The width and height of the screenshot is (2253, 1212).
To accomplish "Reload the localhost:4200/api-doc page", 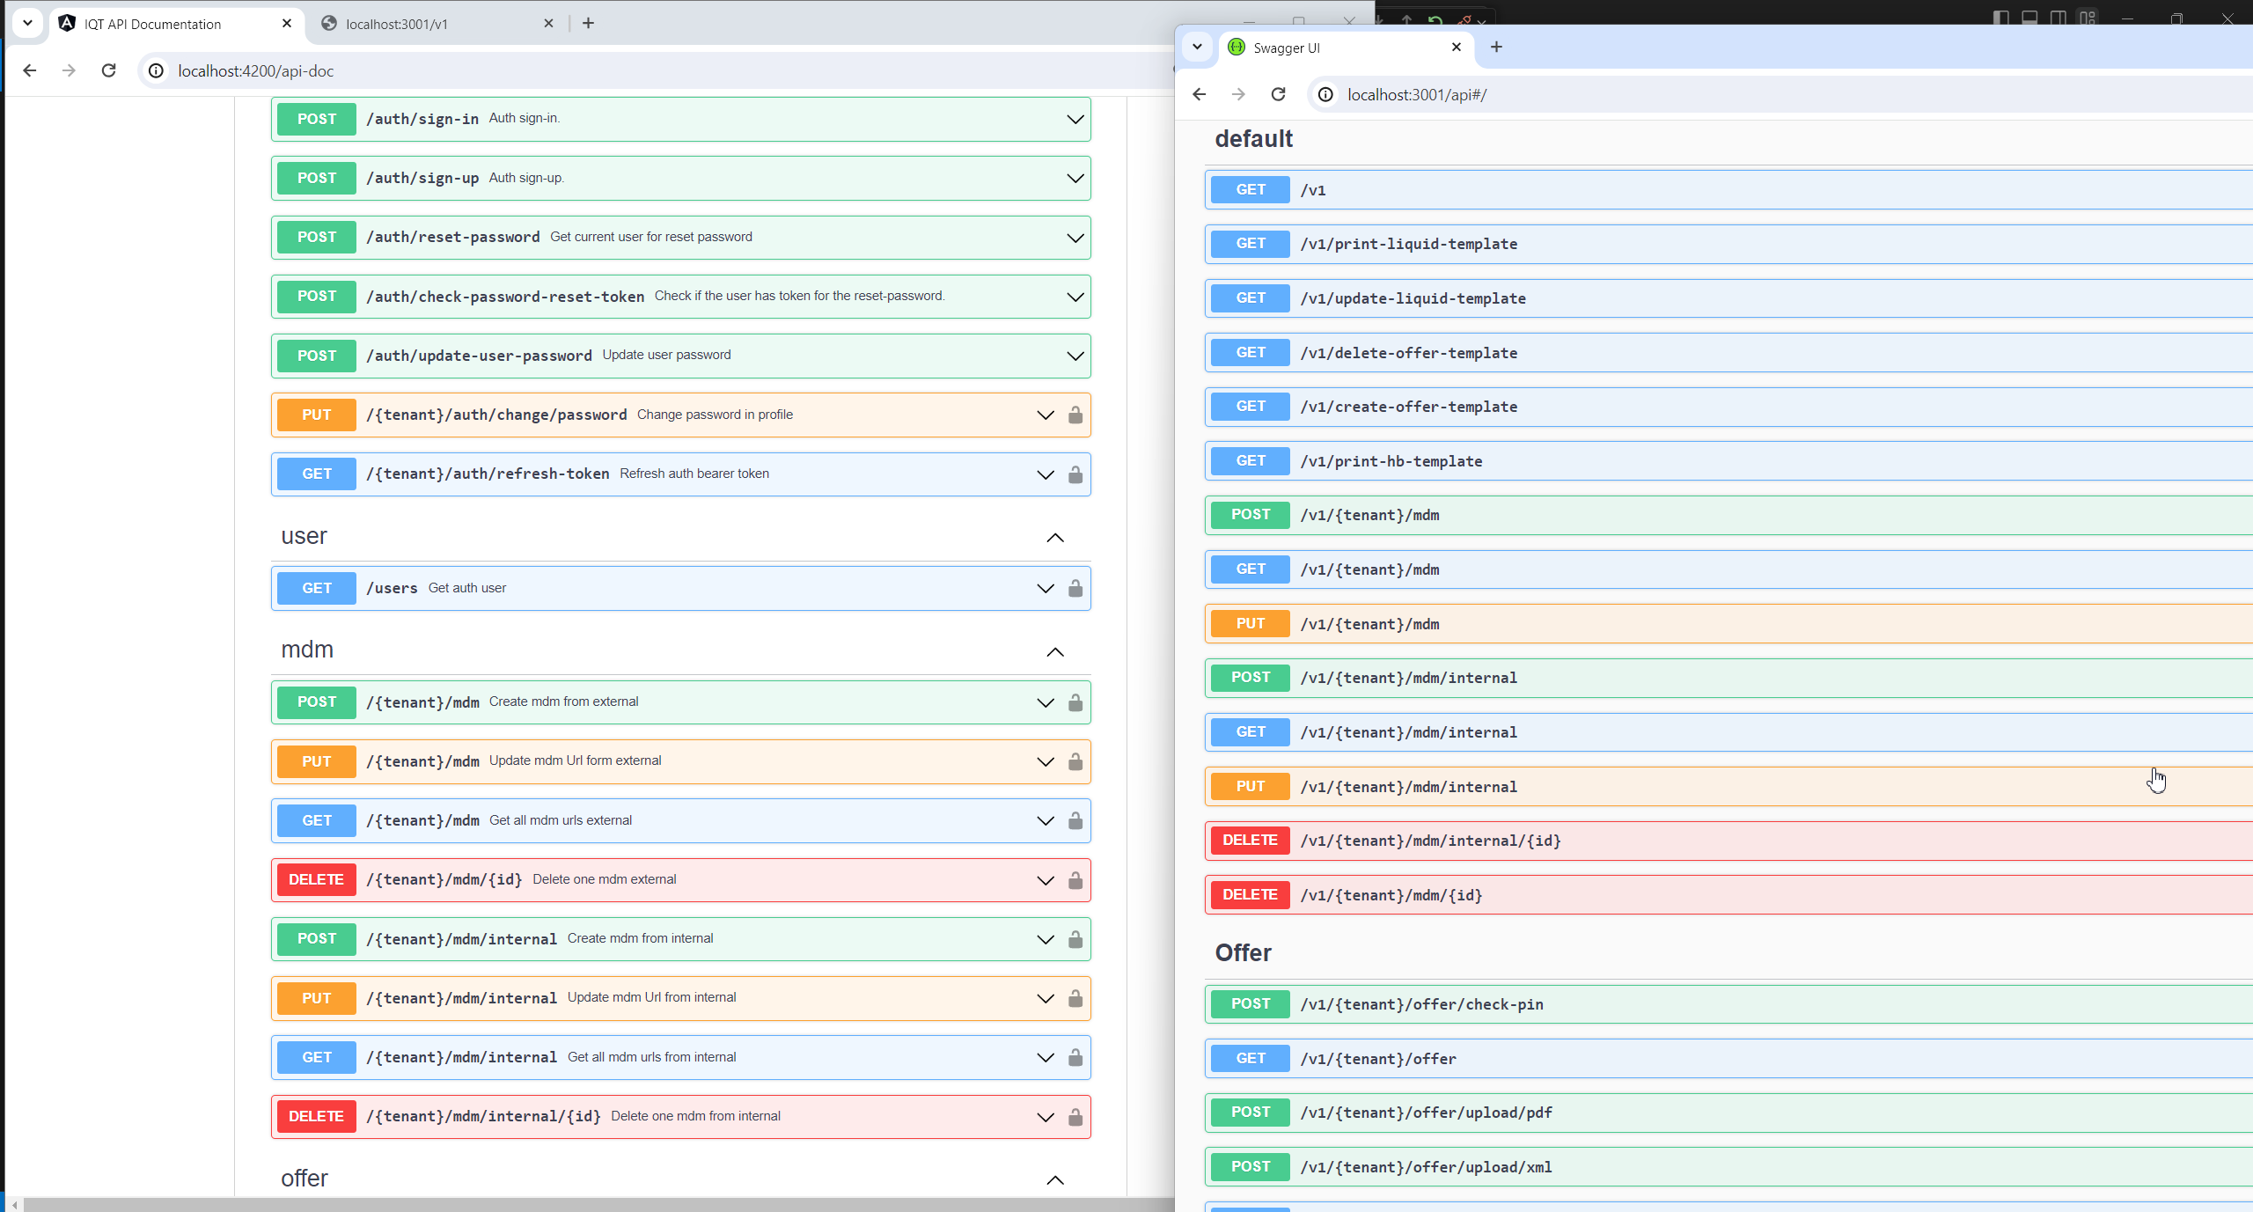I will click(108, 70).
